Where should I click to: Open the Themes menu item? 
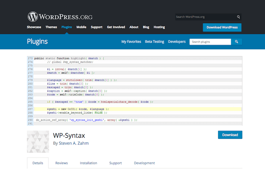tap(51, 27)
